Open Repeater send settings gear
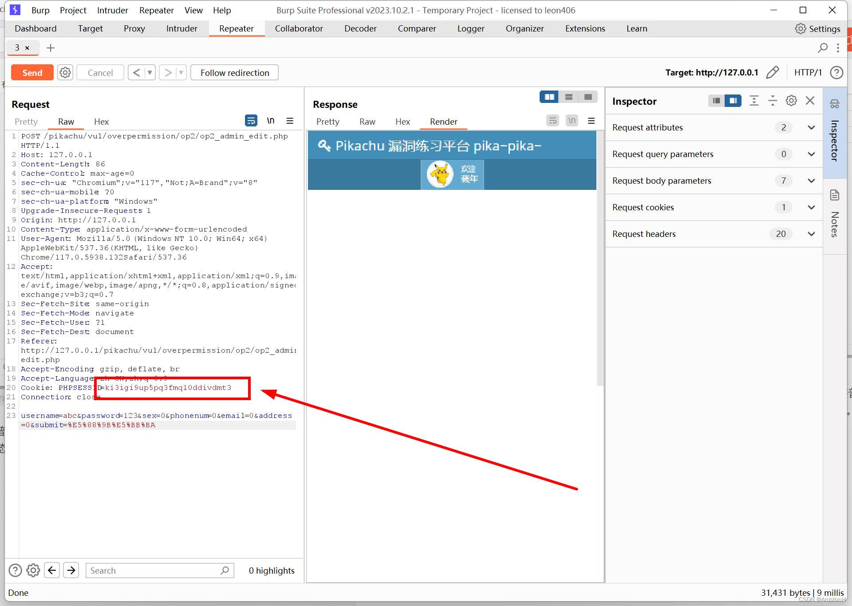Screen dimensions: 852x606 [65, 73]
